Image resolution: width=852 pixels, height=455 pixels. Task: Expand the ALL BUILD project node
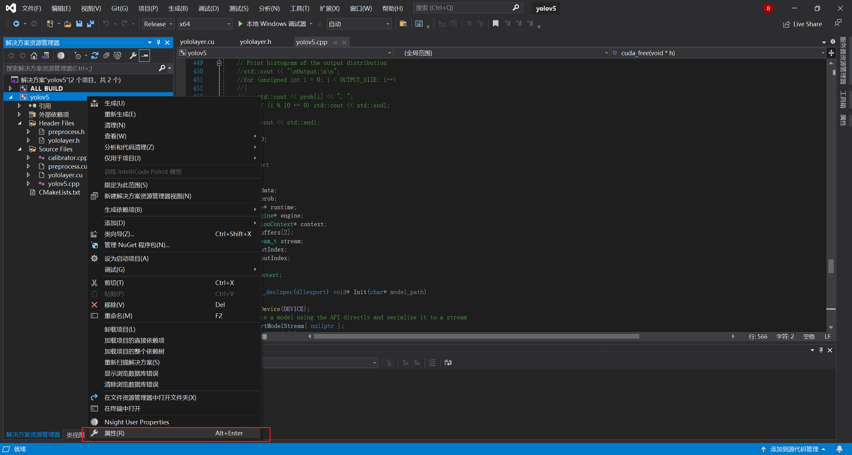(x=11, y=88)
